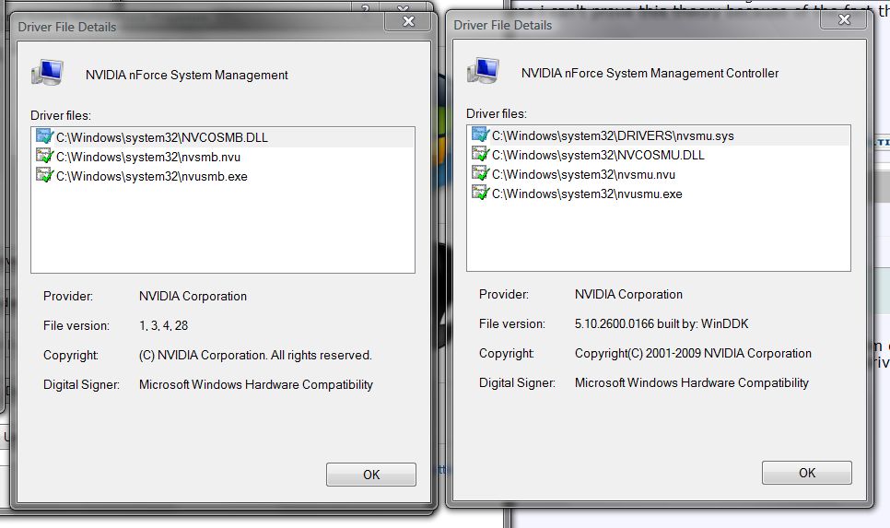The width and height of the screenshot is (890, 528).
Task: Click OK in NVIDIA nForce System Management dialog
Action: coord(370,475)
